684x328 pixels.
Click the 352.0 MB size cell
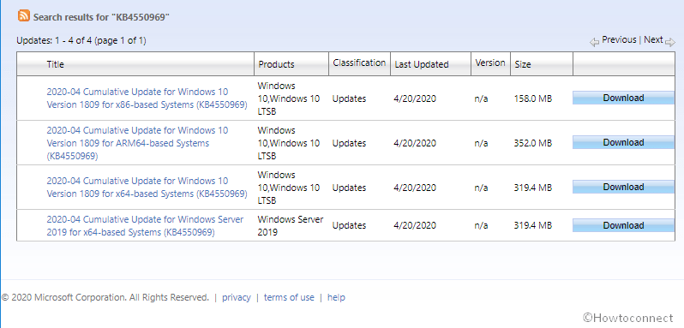[x=533, y=143]
